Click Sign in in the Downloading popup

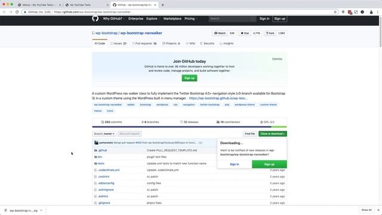pos(235,164)
